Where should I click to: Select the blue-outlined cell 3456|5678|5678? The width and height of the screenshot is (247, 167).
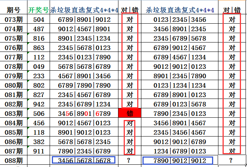[84, 160]
